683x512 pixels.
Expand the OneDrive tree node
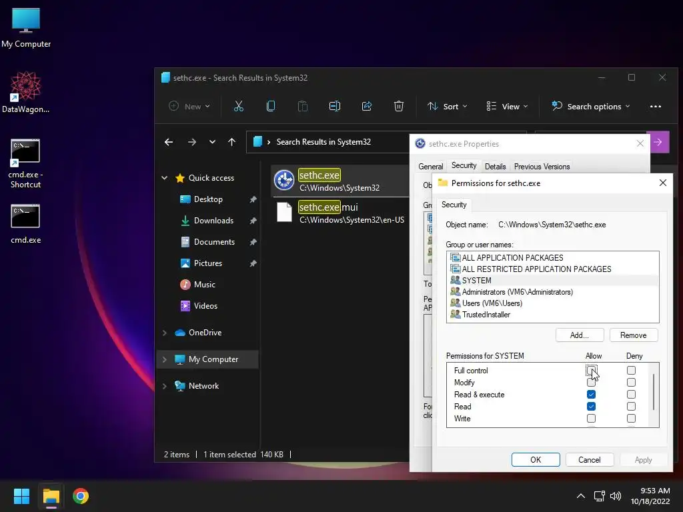[165, 333]
